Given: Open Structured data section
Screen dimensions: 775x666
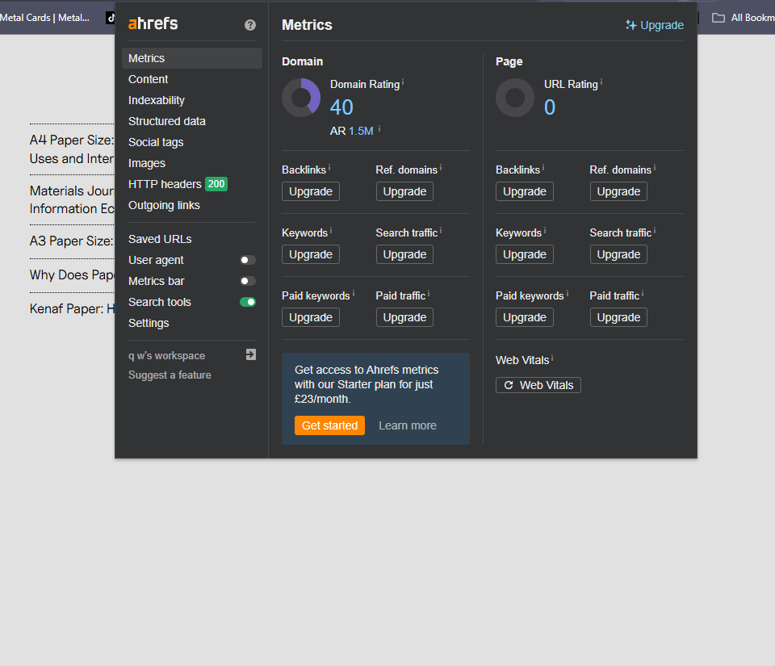Looking at the screenshot, I should [x=166, y=121].
